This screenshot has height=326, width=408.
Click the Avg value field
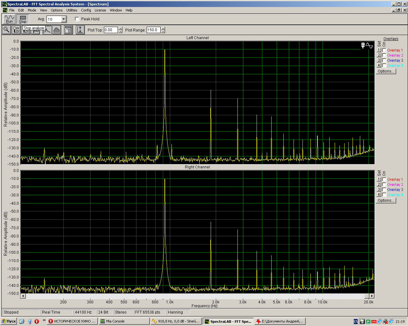click(x=54, y=19)
